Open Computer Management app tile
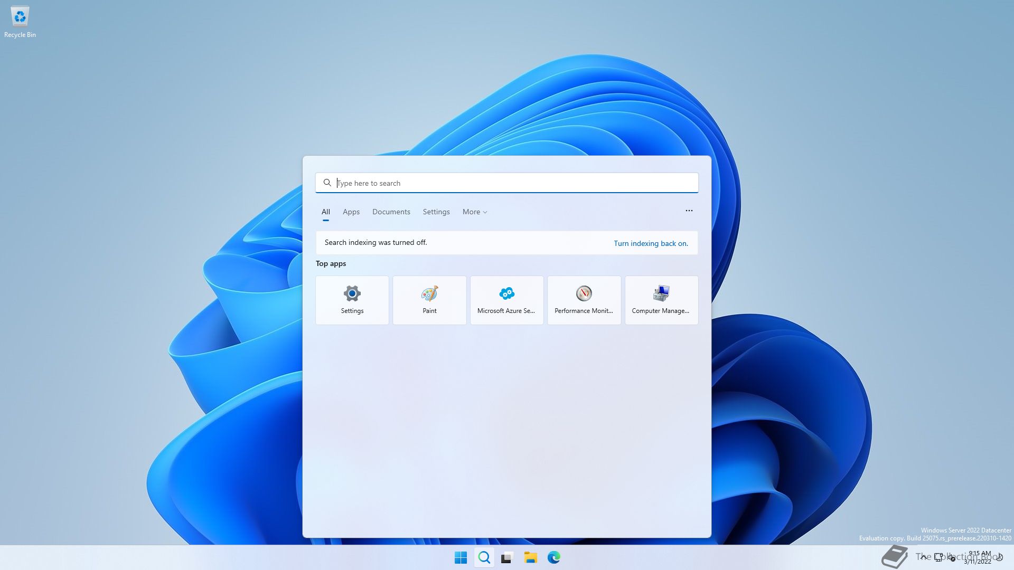This screenshot has height=570, width=1014. pos(661,300)
